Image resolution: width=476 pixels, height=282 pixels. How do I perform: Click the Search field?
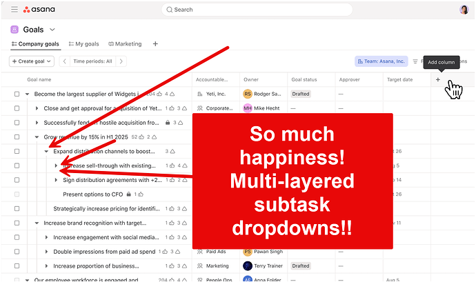coord(257,10)
